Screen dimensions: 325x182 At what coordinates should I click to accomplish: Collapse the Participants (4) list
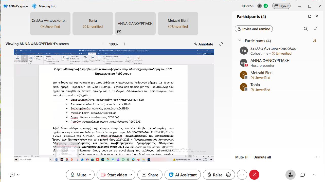click(240, 41)
